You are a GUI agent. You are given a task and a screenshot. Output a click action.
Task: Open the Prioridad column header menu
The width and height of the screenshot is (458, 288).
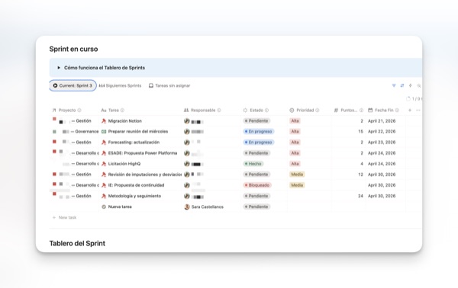(x=304, y=110)
